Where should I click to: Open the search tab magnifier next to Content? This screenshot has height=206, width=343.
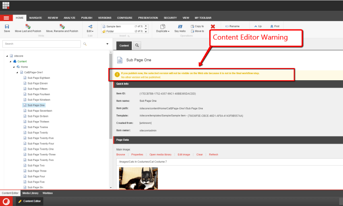click(x=137, y=46)
